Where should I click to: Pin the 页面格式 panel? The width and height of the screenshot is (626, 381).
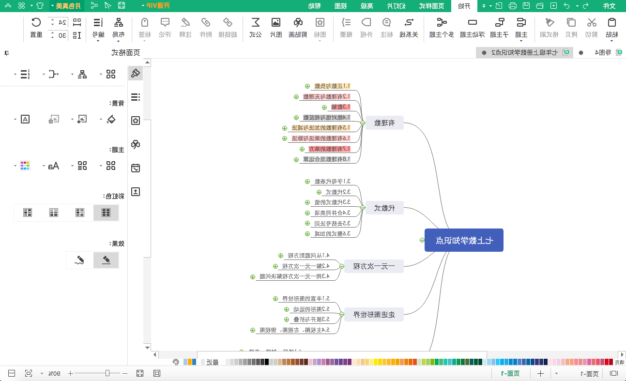(6, 53)
